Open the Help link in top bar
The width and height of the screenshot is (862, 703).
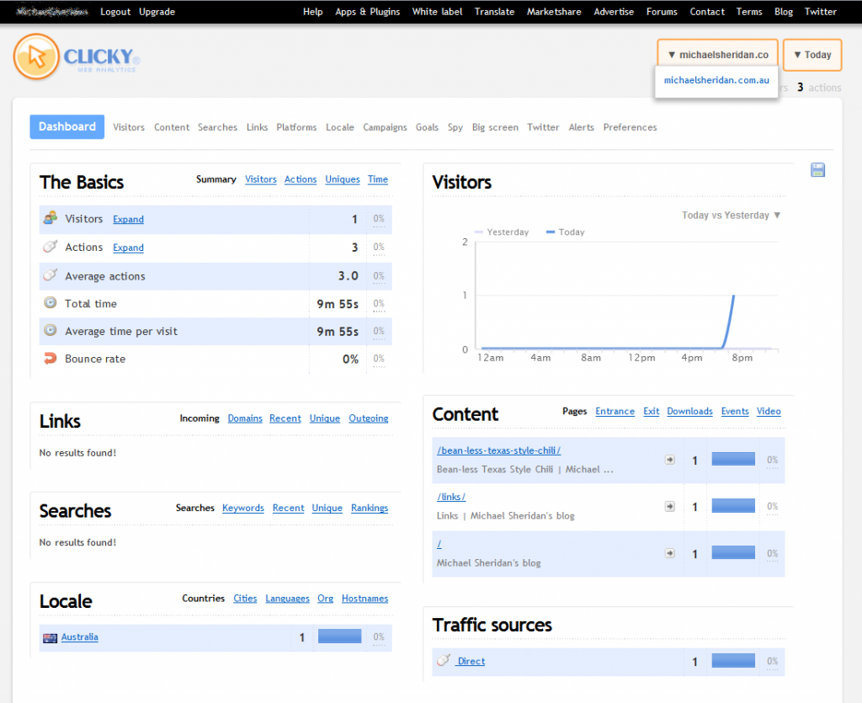(313, 12)
